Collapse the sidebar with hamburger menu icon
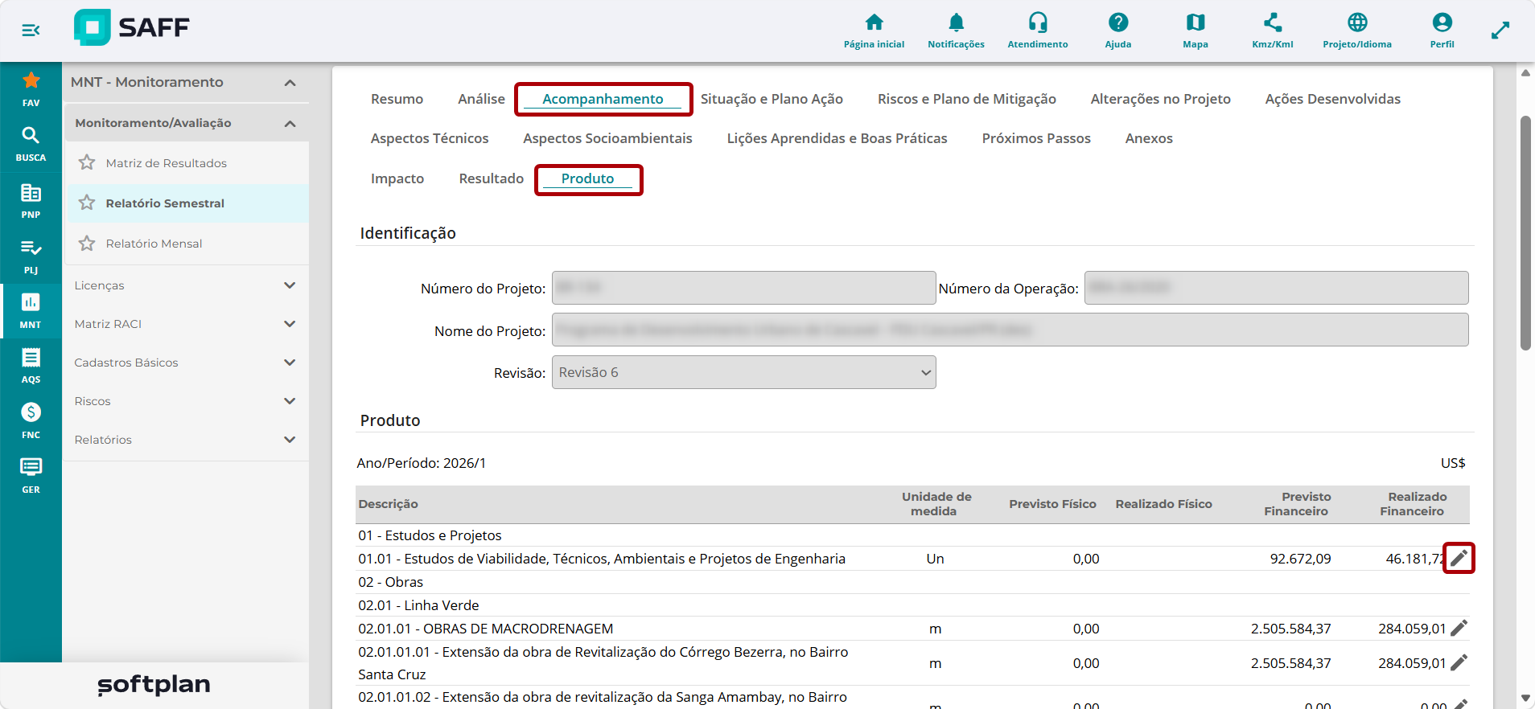Image resolution: width=1535 pixels, height=709 pixels. (31, 30)
